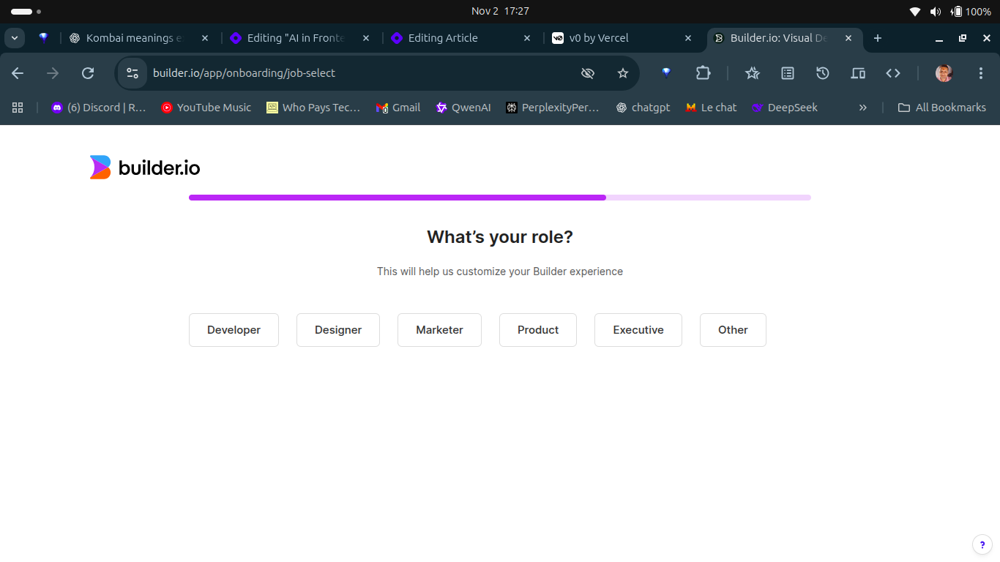Open the DeepSeek bookmark

pos(785,108)
